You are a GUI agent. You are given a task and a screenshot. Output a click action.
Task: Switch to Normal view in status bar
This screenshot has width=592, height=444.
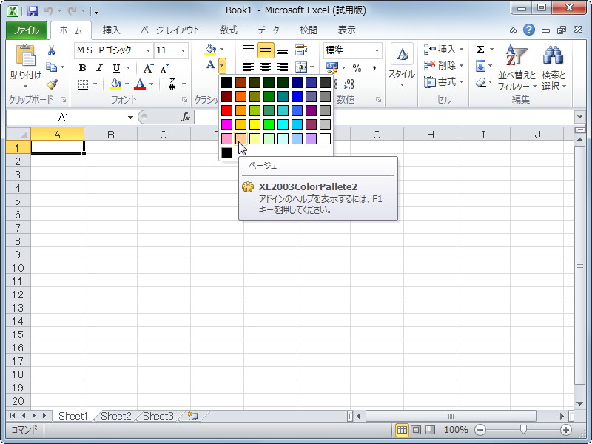[402, 430]
